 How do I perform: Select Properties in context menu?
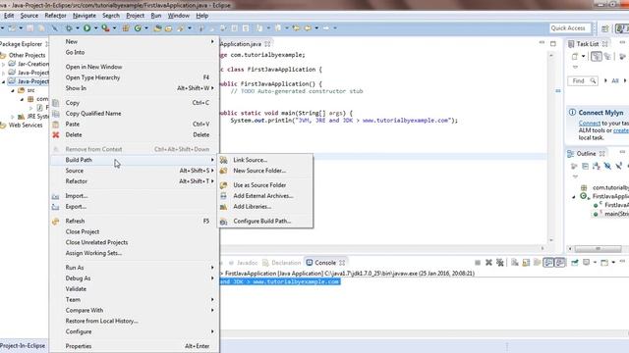[x=135, y=346]
